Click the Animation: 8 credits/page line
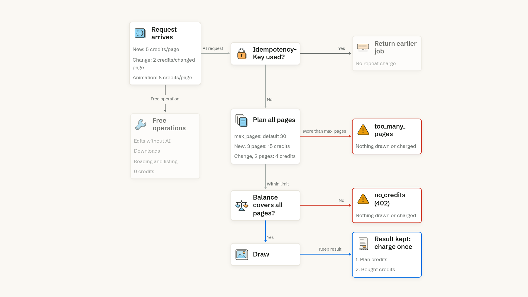 point(162,77)
